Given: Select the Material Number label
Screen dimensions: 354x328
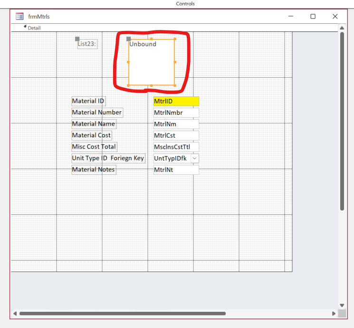Looking at the screenshot, I should point(97,112).
